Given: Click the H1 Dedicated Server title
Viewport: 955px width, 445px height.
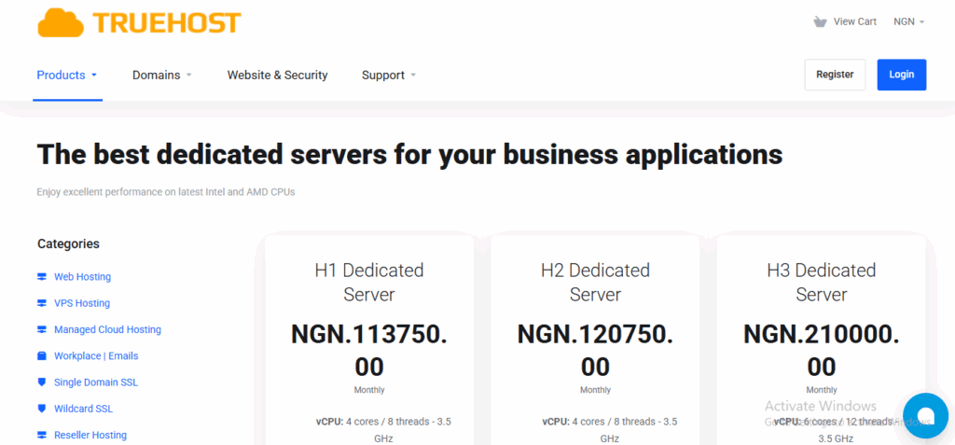Looking at the screenshot, I should (x=369, y=283).
